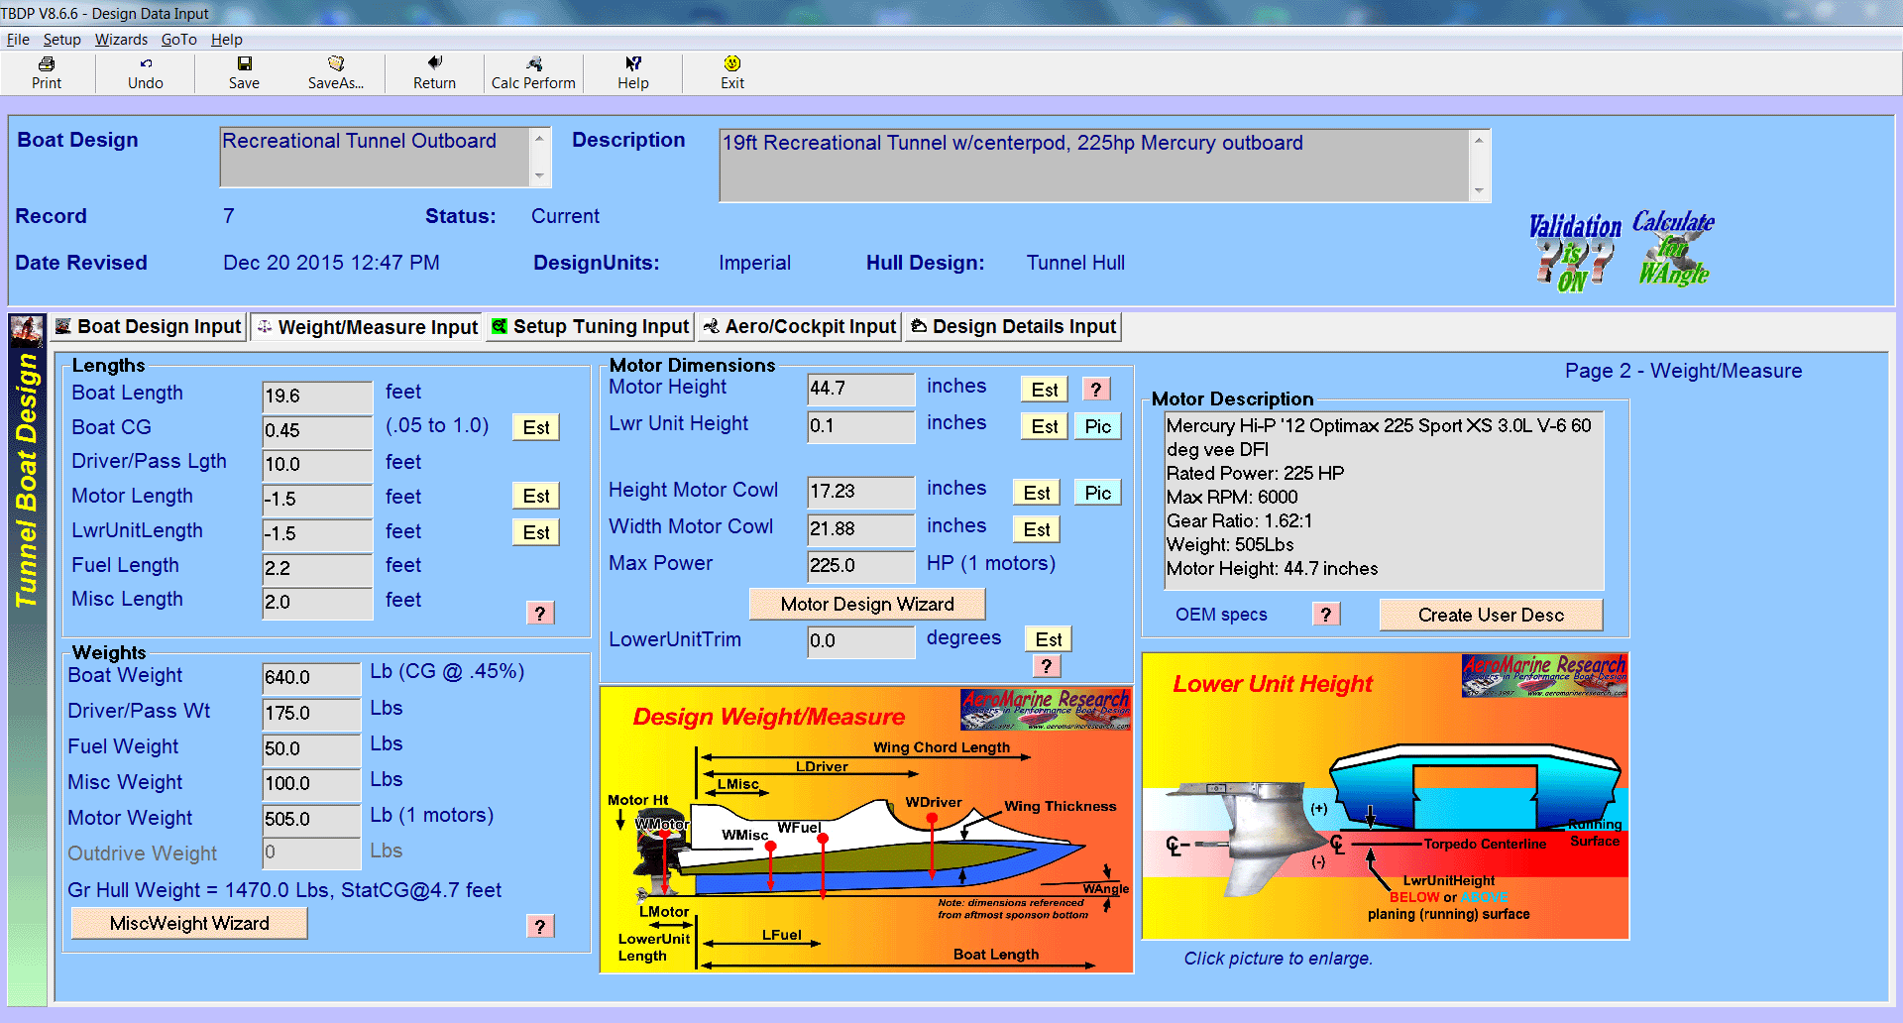This screenshot has height=1023, width=1903.
Task: Click the Max Power input field
Action: point(860,566)
